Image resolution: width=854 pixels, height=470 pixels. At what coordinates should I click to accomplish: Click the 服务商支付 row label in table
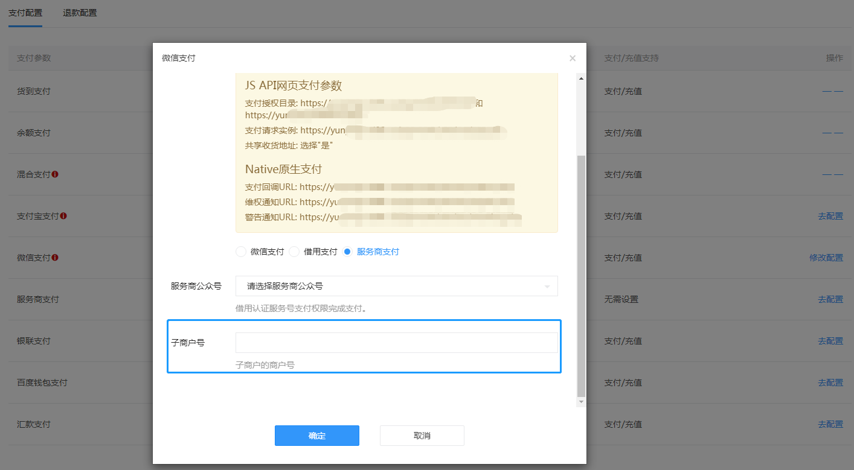pyautogui.click(x=38, y=299)
